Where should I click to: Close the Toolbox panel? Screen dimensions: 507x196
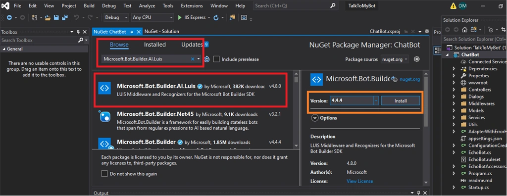tap(85, 32)
